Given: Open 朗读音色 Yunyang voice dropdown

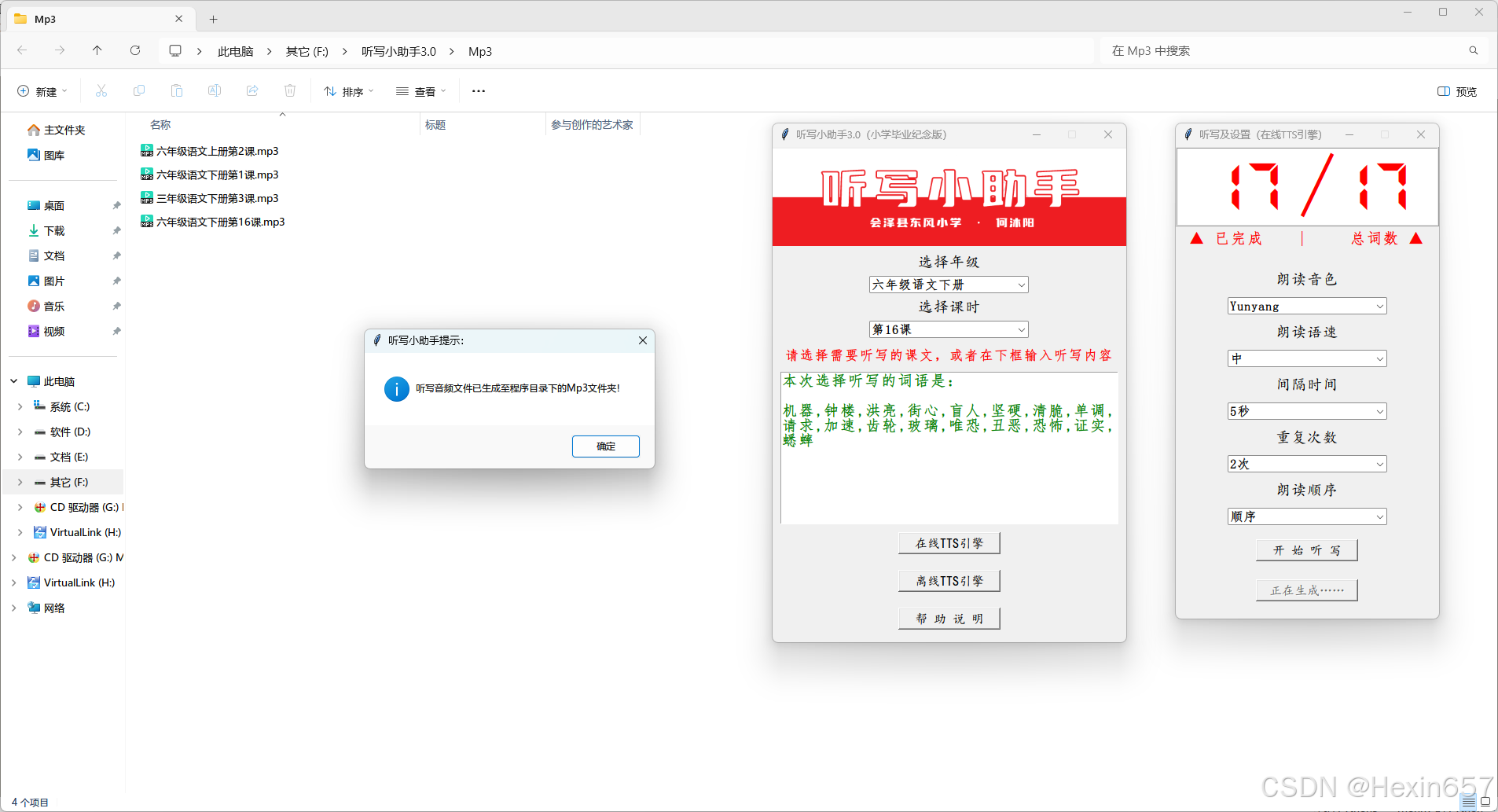Looking at the screenshot, I should coord(1307,306).
